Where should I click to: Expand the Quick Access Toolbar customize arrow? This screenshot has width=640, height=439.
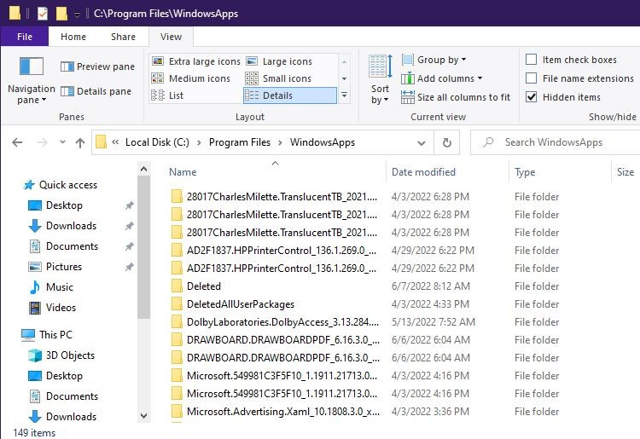[x=77, y=15]
